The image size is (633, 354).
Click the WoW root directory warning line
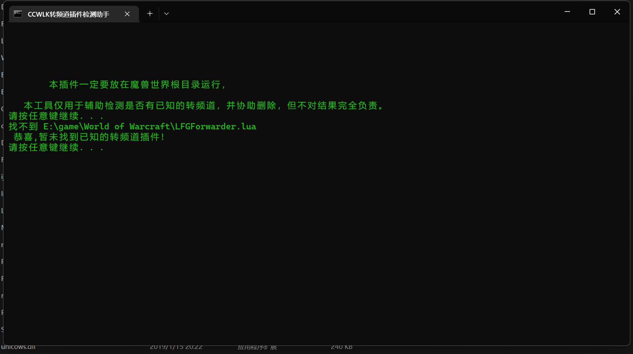point(137,84)
